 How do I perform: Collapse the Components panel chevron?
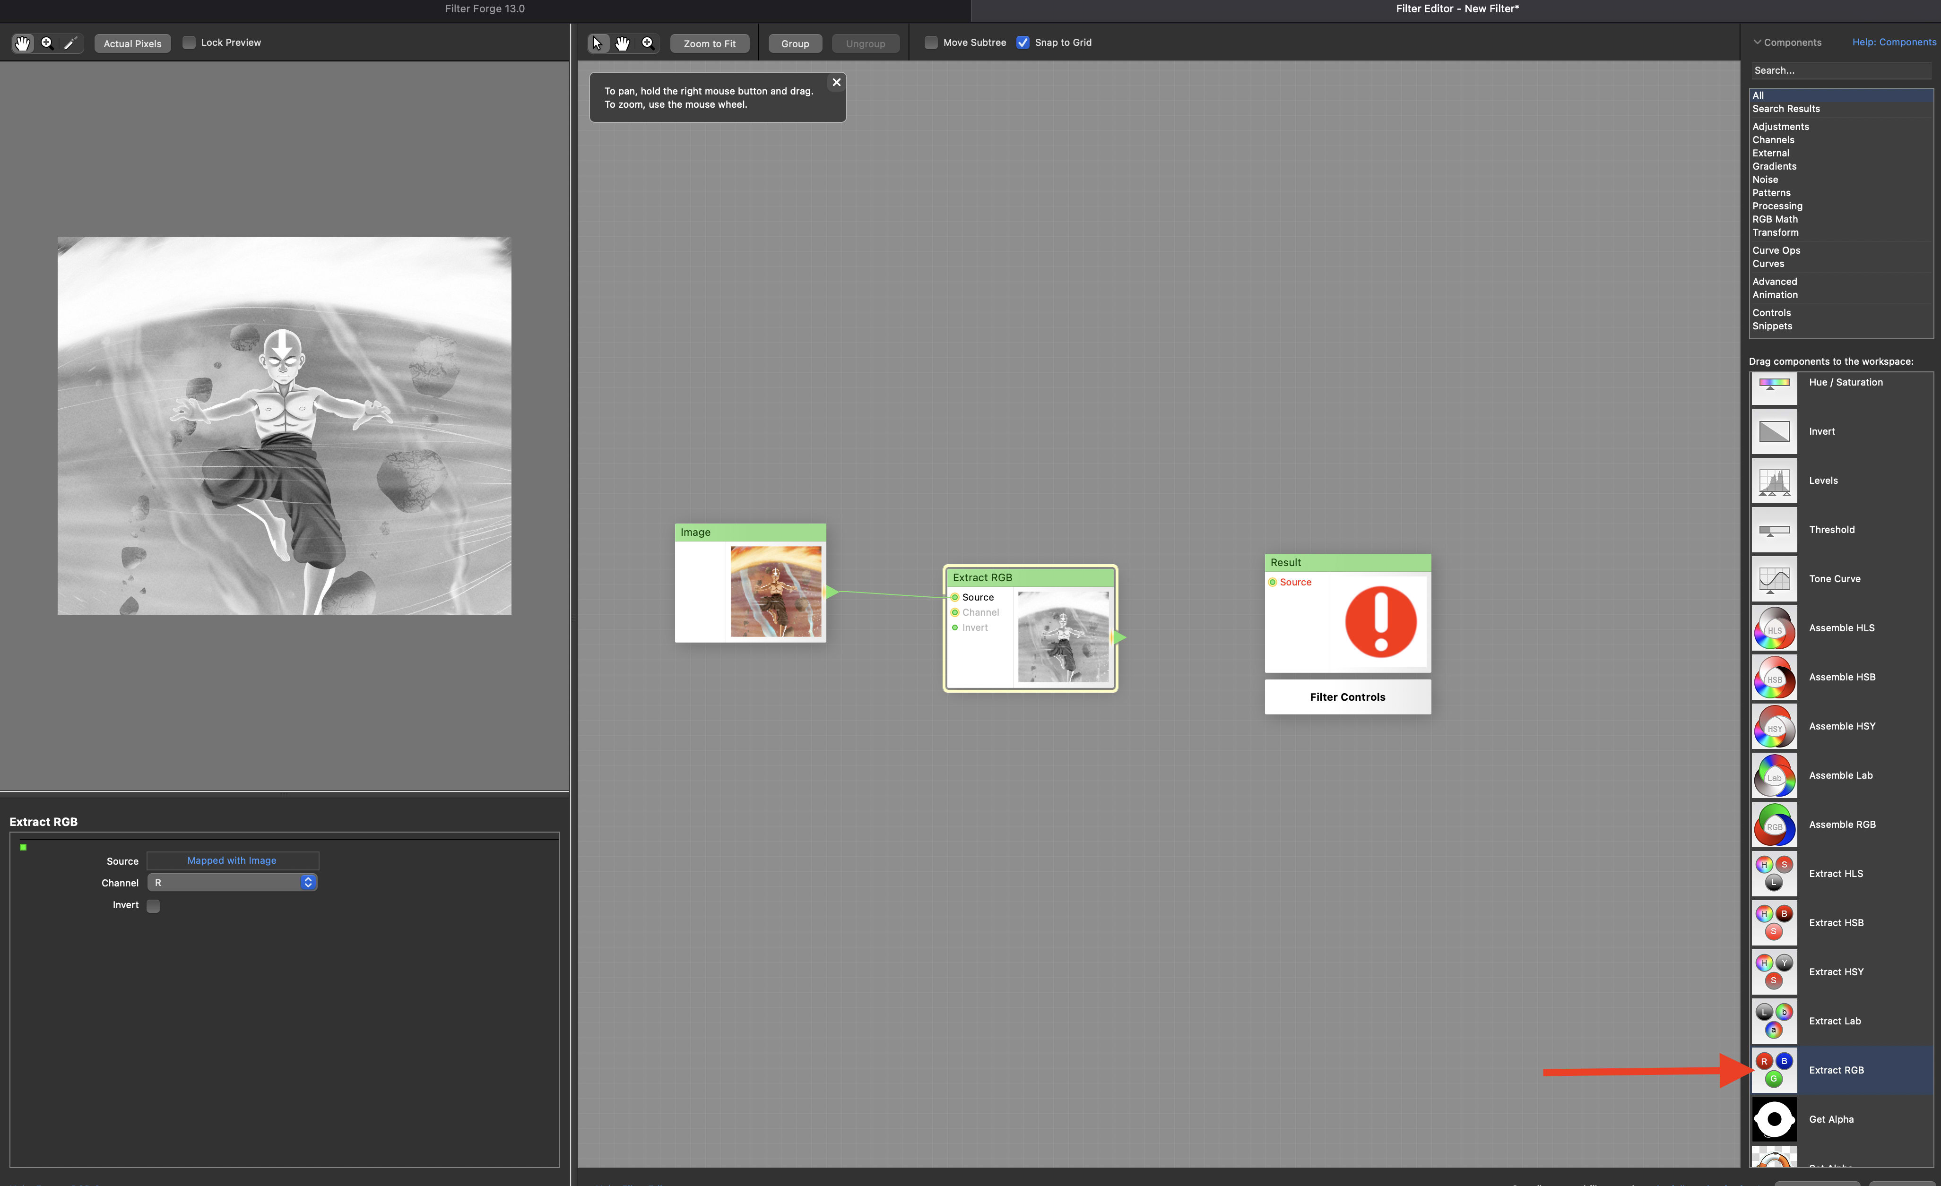pos(1757,43)
